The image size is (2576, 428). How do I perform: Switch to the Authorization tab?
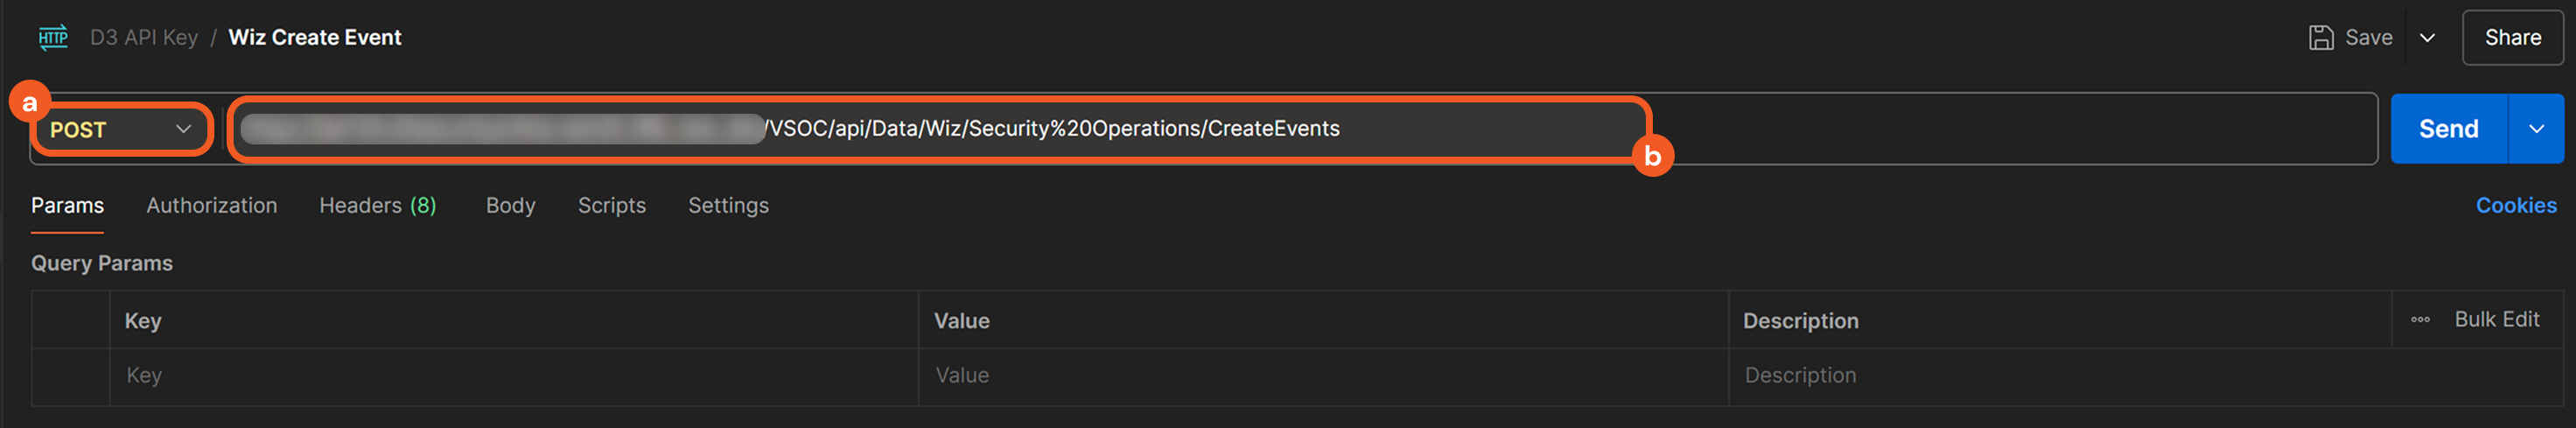pos(211,205)
